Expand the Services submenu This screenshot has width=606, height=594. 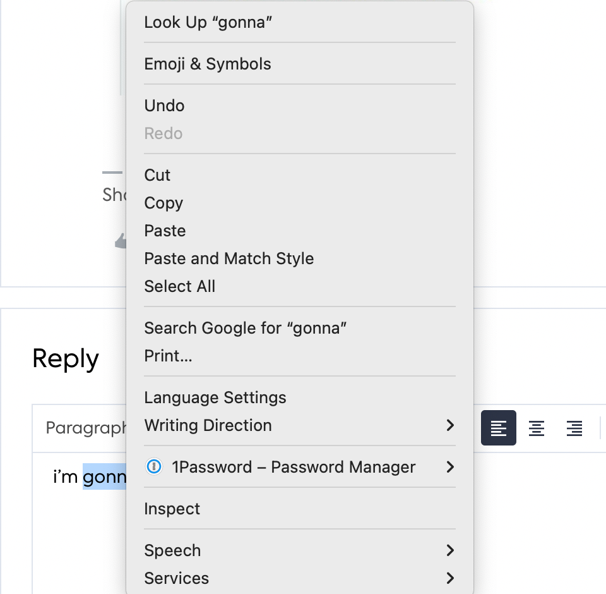[x=299, y=578]
